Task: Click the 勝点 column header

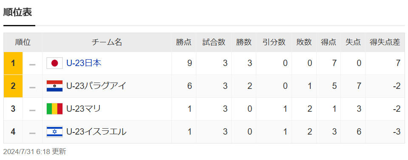Action: [x=184, y=42]
